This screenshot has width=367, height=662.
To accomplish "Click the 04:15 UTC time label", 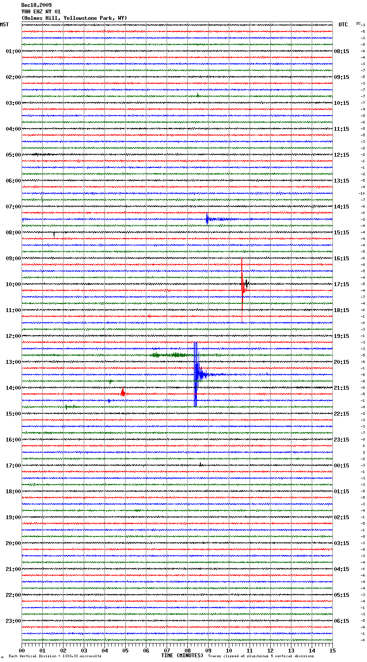I will (342, 569).
